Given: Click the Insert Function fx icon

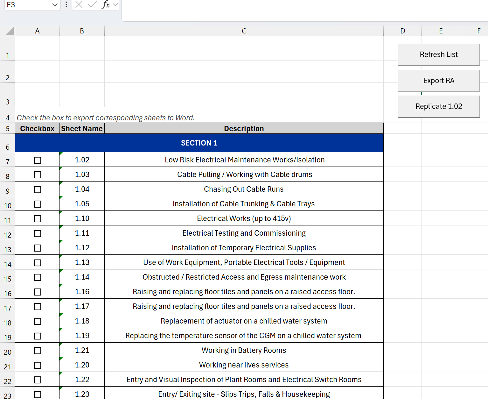Looking at the screenshot, I should point(106,4).
